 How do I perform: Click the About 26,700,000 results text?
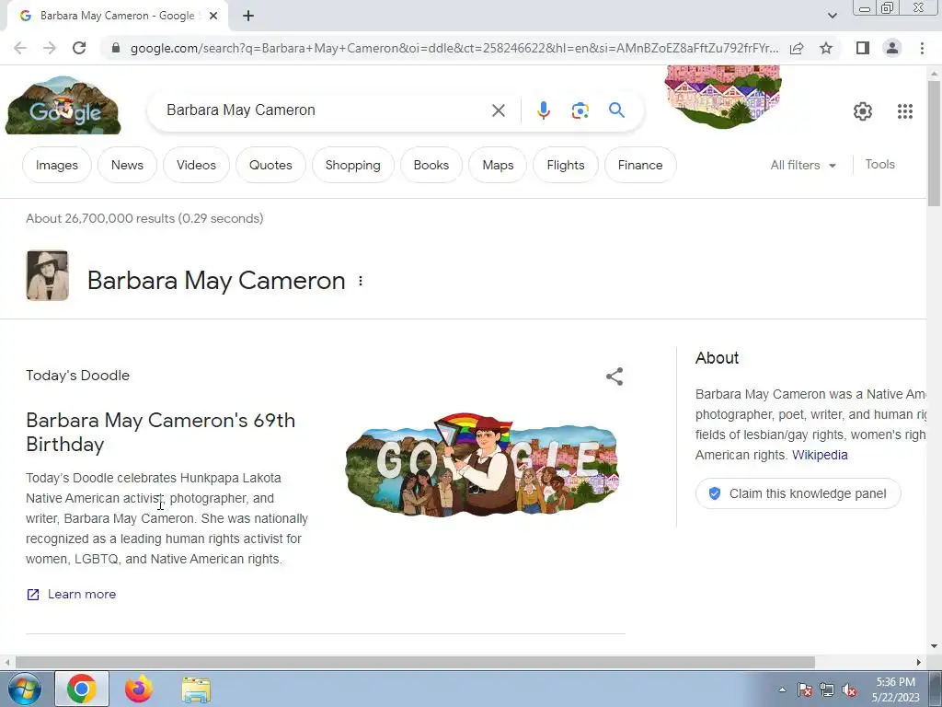pos(144,218)
